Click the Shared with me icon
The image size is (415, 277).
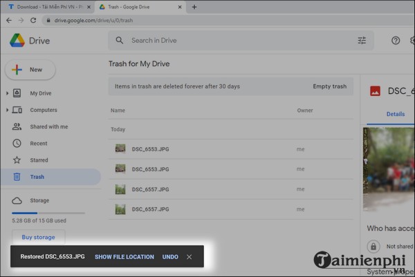point(17,126)
